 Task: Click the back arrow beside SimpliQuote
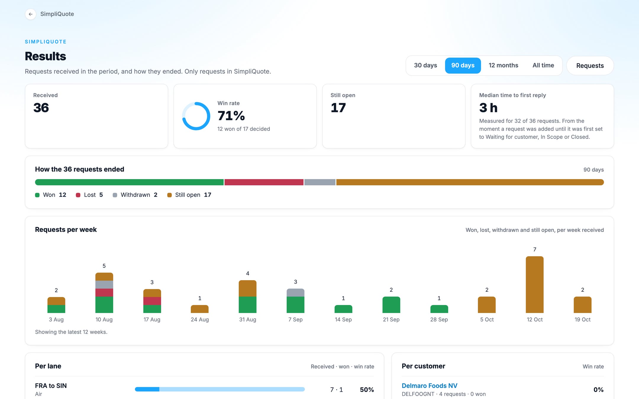pos(30,14)
